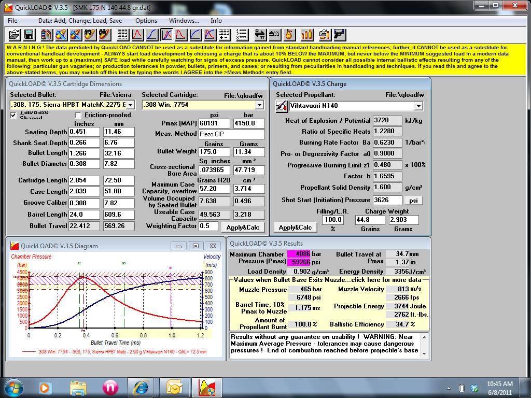
Task: Open the Windows Start menu
Action: tap(14, 388)
